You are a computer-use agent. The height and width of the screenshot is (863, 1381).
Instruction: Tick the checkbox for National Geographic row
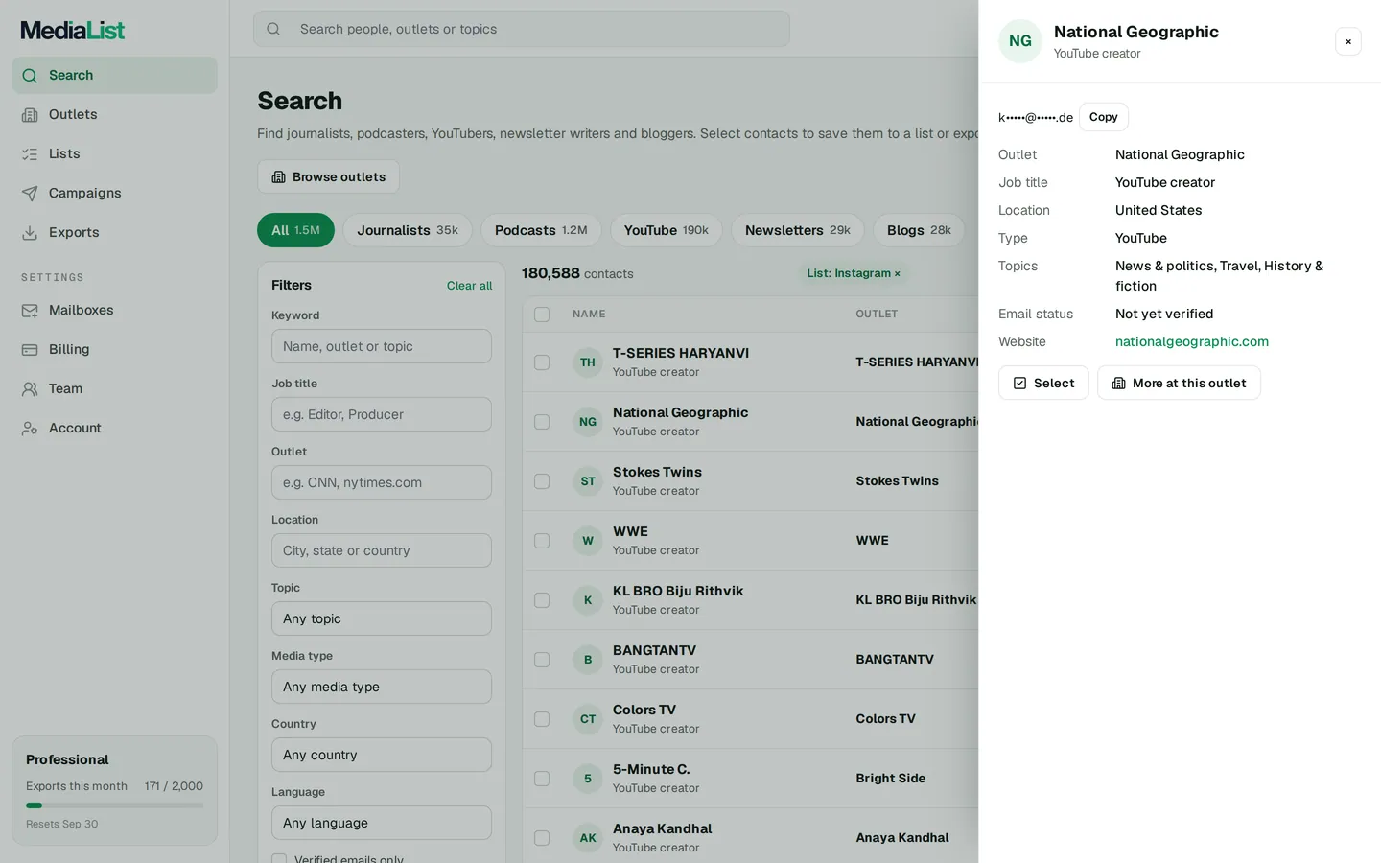tap(542, 422)
